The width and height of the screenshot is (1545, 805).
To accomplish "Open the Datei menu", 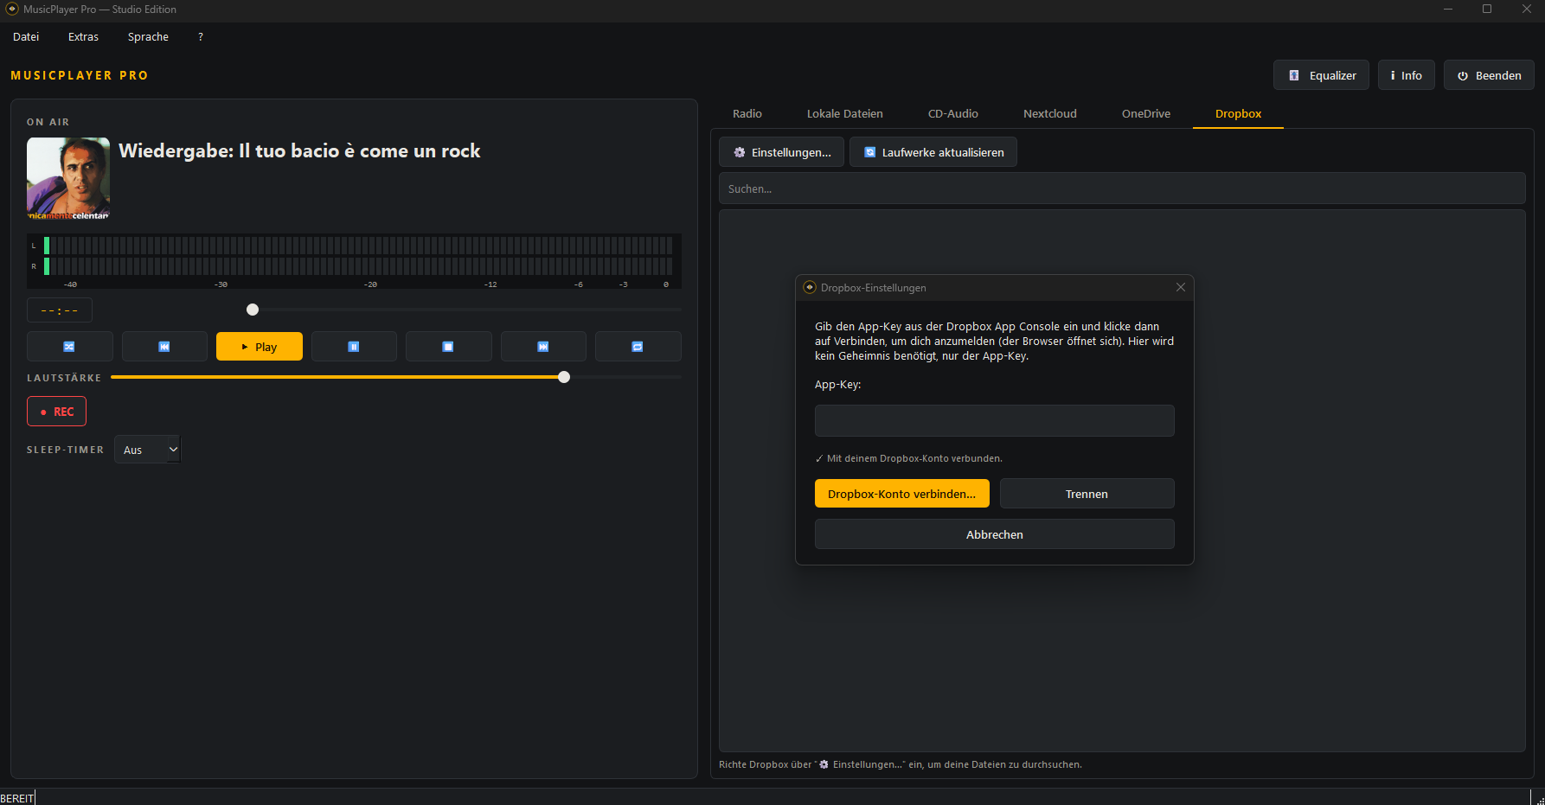I will point(26,37).
